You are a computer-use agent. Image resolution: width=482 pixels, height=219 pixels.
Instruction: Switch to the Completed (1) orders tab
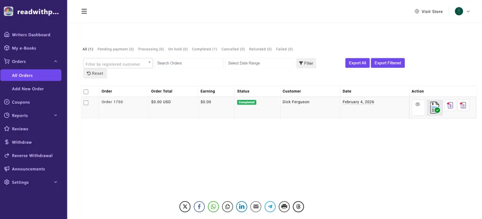(204, 49)
